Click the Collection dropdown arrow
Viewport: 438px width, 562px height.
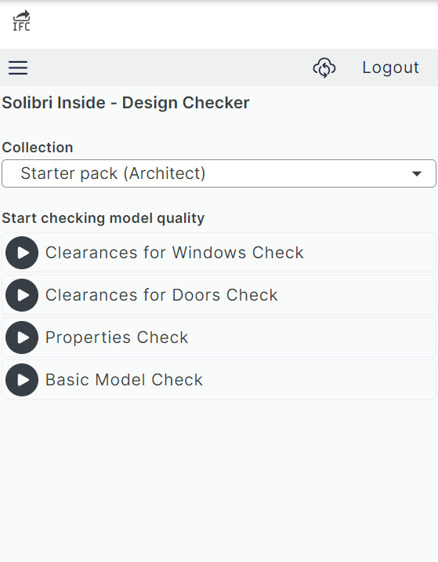(417, 173)
